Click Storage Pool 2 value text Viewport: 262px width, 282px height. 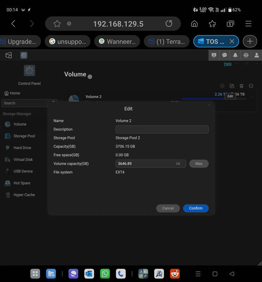coord(127,138)
